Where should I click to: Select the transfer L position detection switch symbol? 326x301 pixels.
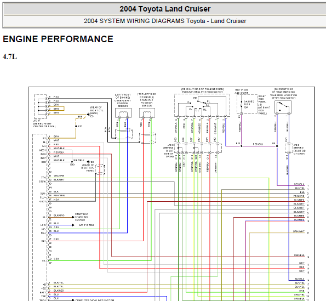283,107
